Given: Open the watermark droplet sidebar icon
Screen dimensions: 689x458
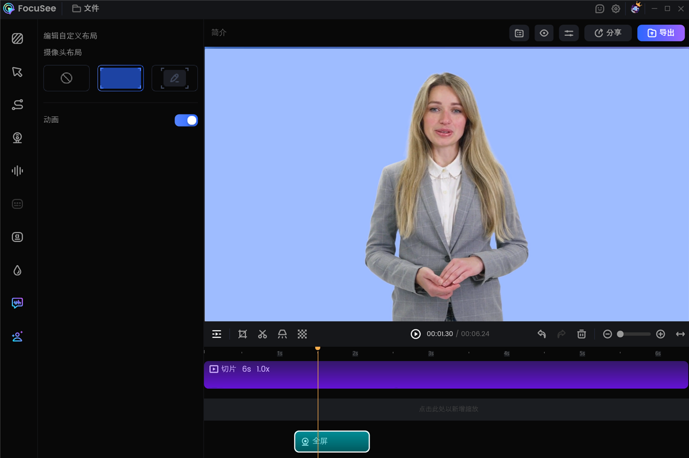Looking at the screenshot, I should 17,270.
